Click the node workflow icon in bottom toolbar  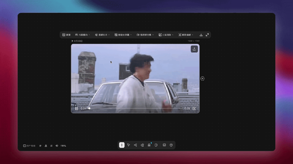135,145
